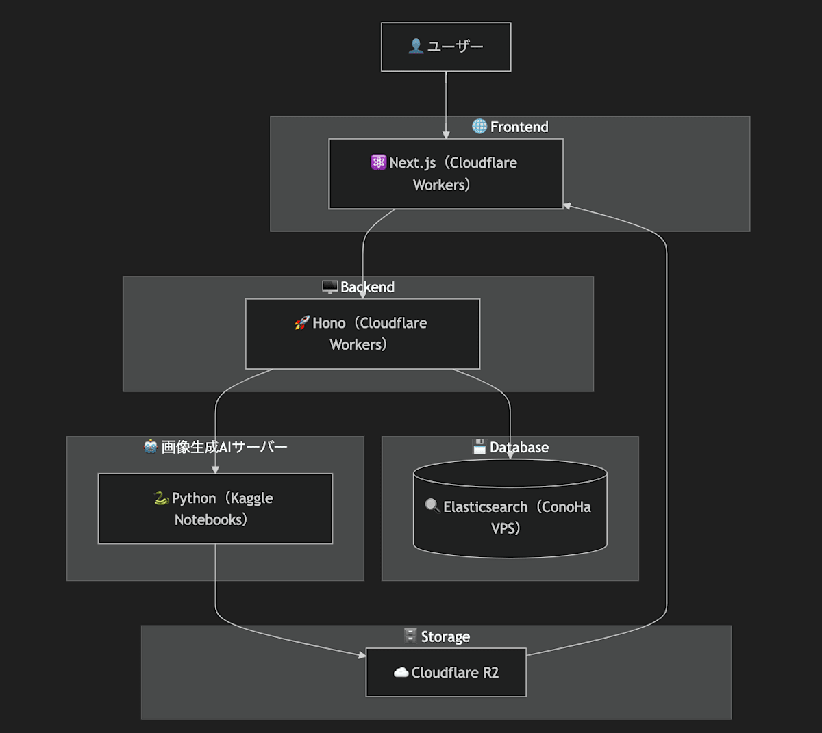822x733 pixels.
Task: Click the floppy disk icon beside Database
Action: point(480,447)
